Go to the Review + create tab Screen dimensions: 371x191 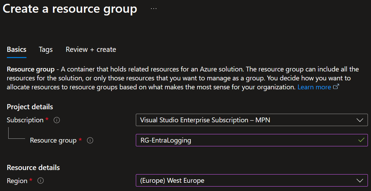tap(91, 49)
